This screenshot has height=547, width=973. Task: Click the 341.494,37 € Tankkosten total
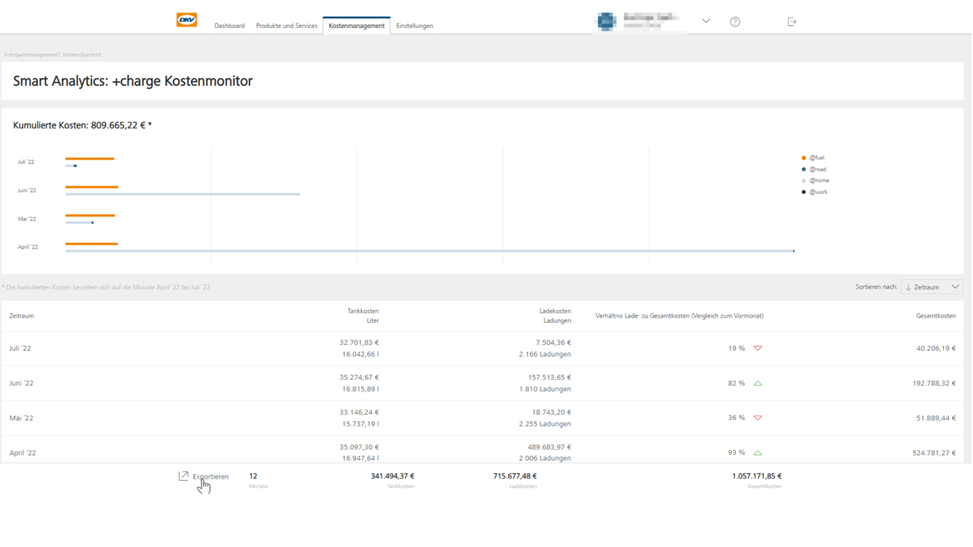coord(392,476)
